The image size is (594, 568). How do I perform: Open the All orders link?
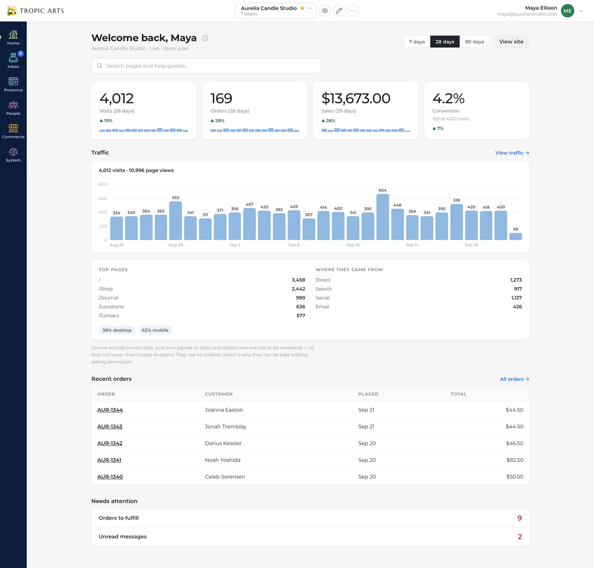514,379
